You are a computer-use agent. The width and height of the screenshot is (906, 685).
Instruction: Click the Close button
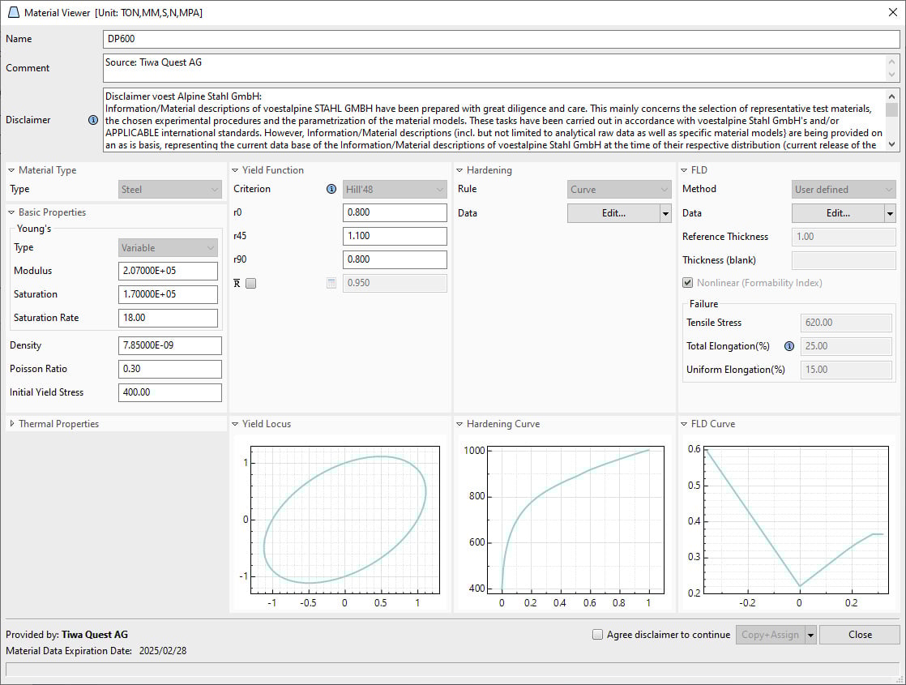click(859, 635)
